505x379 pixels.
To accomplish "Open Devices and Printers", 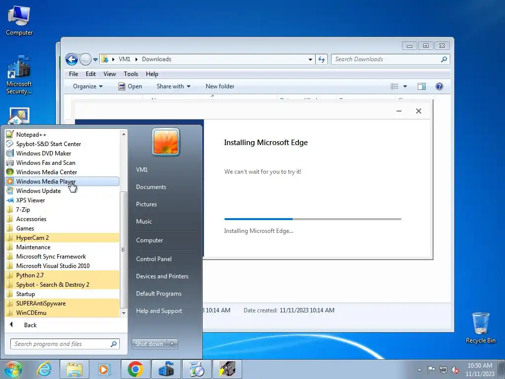I will [162, 276].
